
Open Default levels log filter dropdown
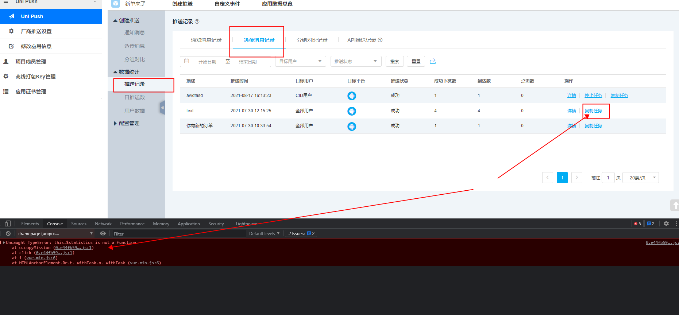click(x=264, y=233)
